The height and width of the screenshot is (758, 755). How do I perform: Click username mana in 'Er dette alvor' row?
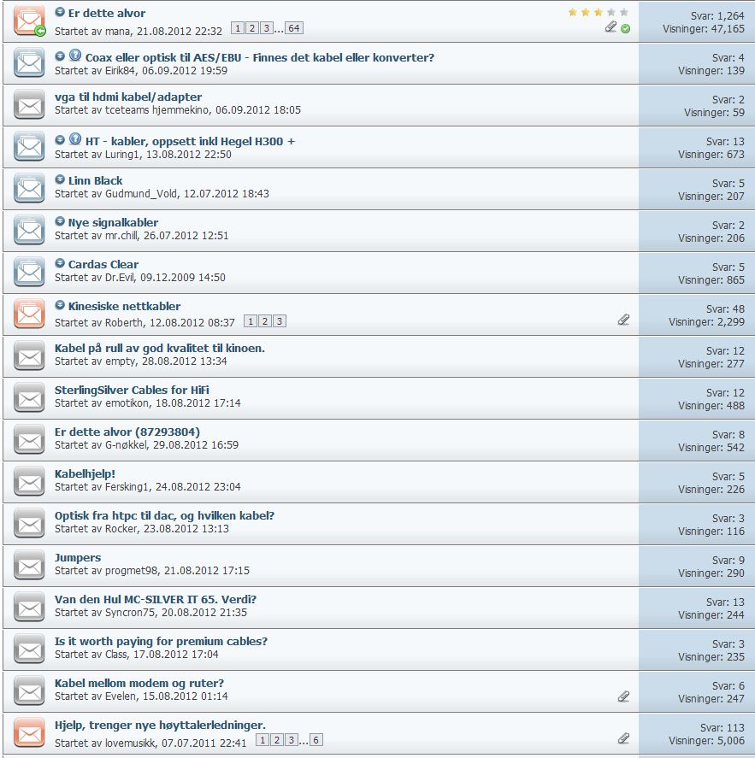click(118, 32)
